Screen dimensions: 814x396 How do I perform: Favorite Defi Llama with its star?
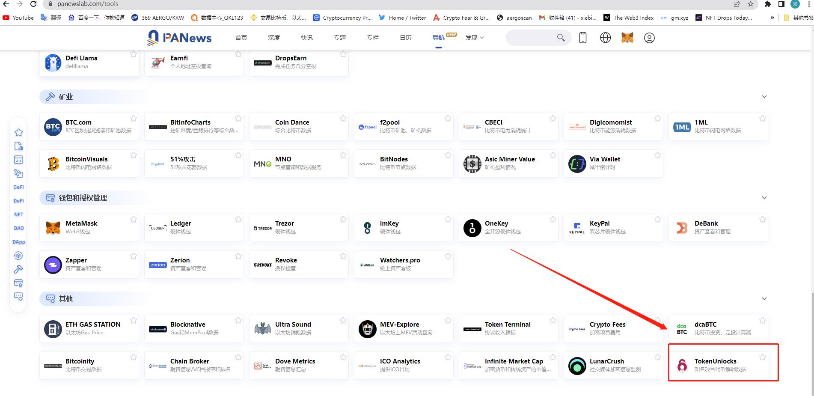pos(134,54)
